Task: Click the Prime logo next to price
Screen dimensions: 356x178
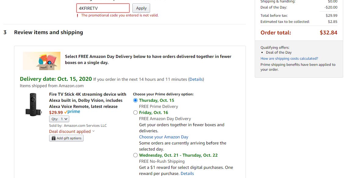Action: (x=72, y=112)
